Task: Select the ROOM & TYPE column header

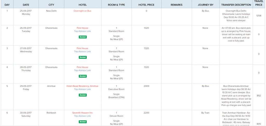Action: pyautogui.click(x=116, y=5)
